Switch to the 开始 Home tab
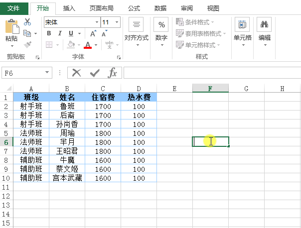 pyautogui.click(x=43, y=8)
